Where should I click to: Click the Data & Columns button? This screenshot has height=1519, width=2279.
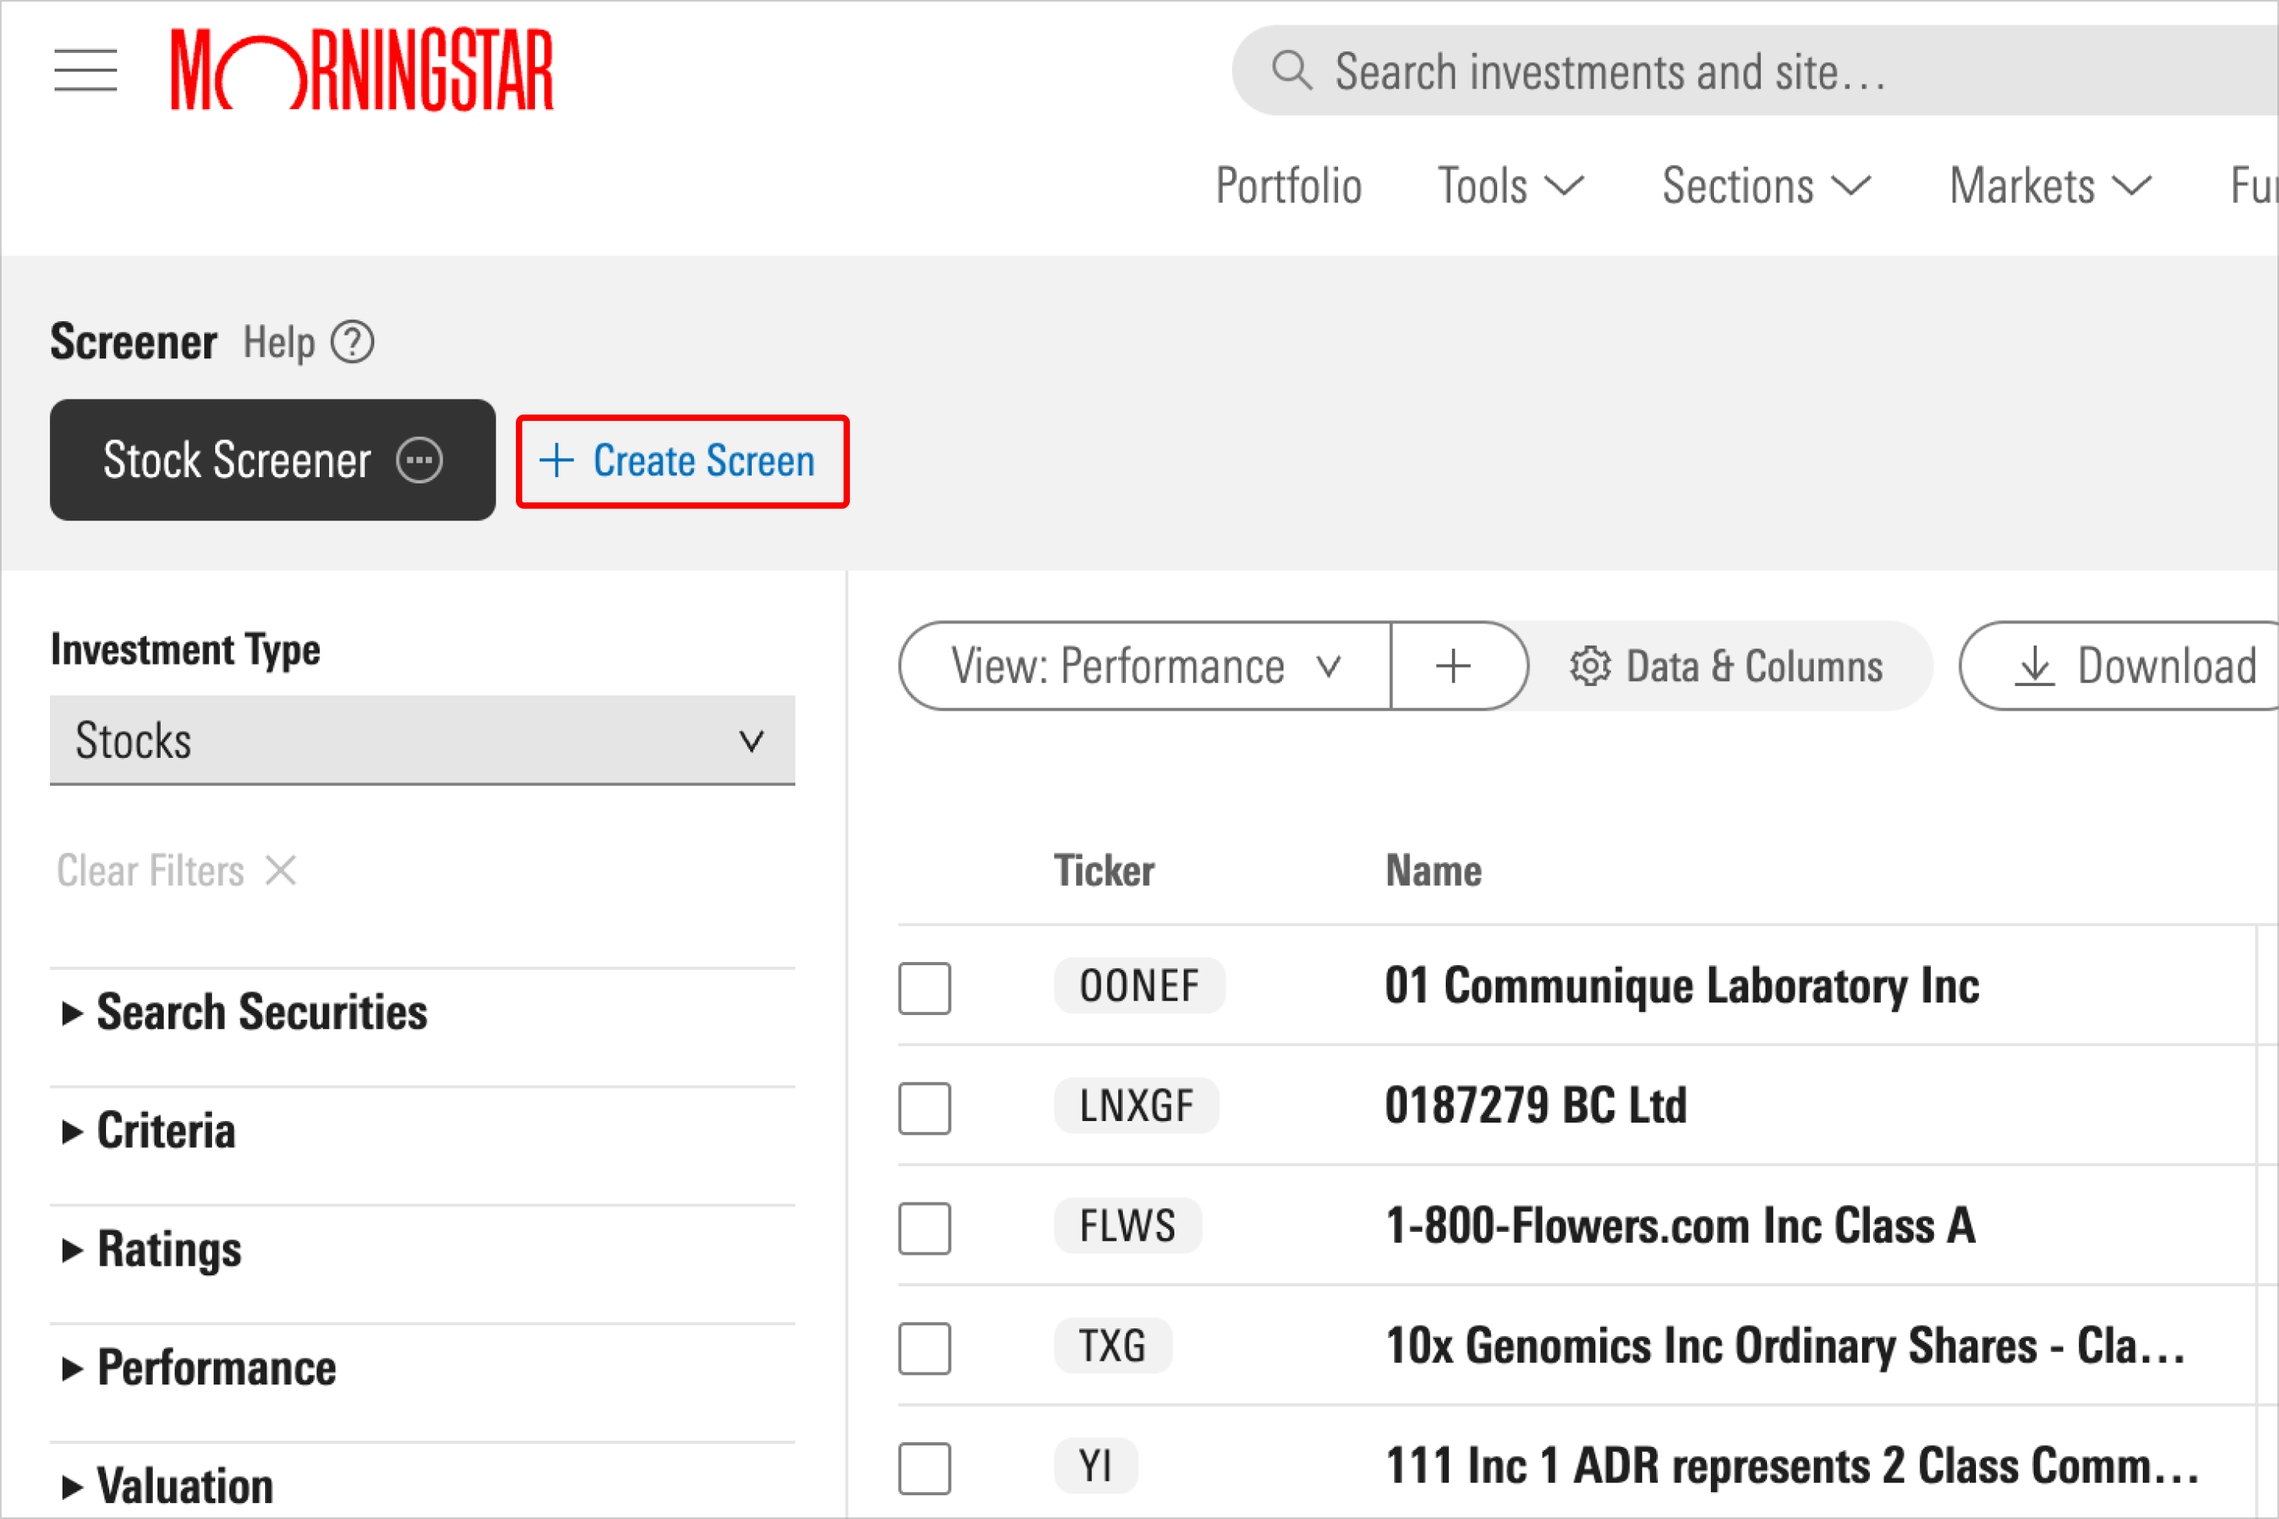click(1726, 666)
